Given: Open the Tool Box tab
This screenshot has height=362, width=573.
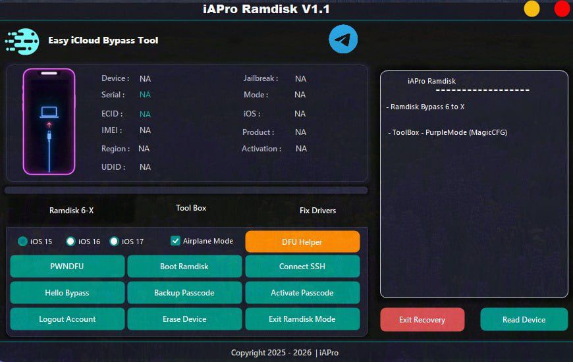Looking at the screenshot, I should click(x=191, y=208).
